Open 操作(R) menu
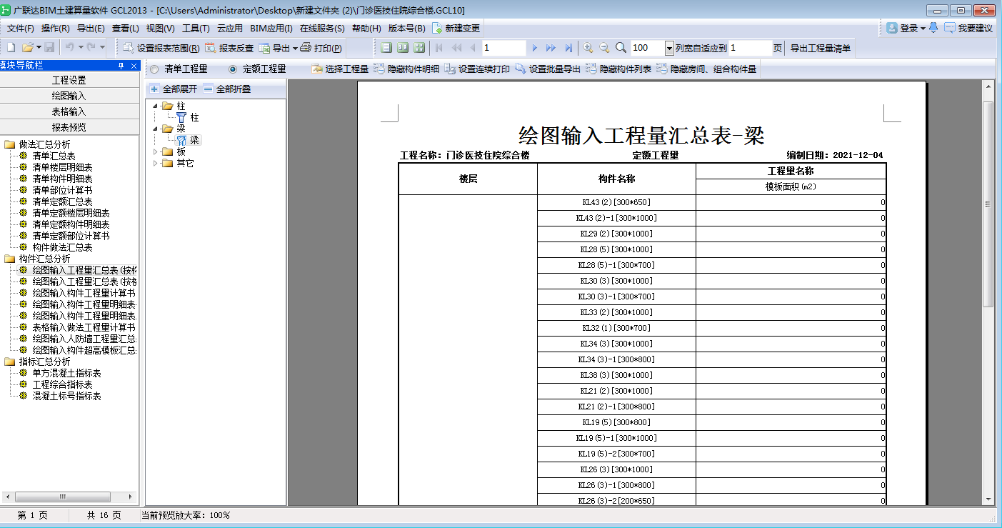Image resolution: width=1002 pixels, height=528 pixels. tap(55, 29)
